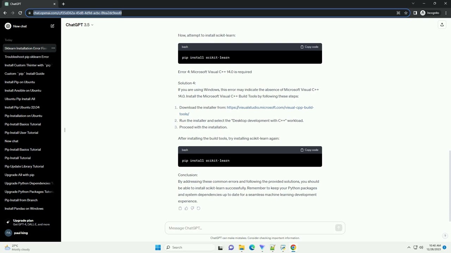Open the Pip Install from Branch chat

[x=21, y=200]
